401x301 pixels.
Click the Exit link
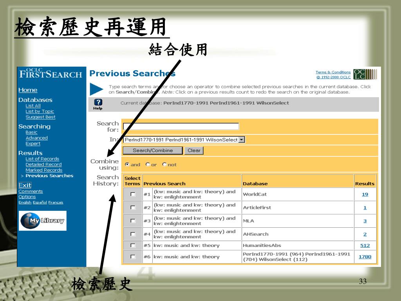click(x=25, y=185)
